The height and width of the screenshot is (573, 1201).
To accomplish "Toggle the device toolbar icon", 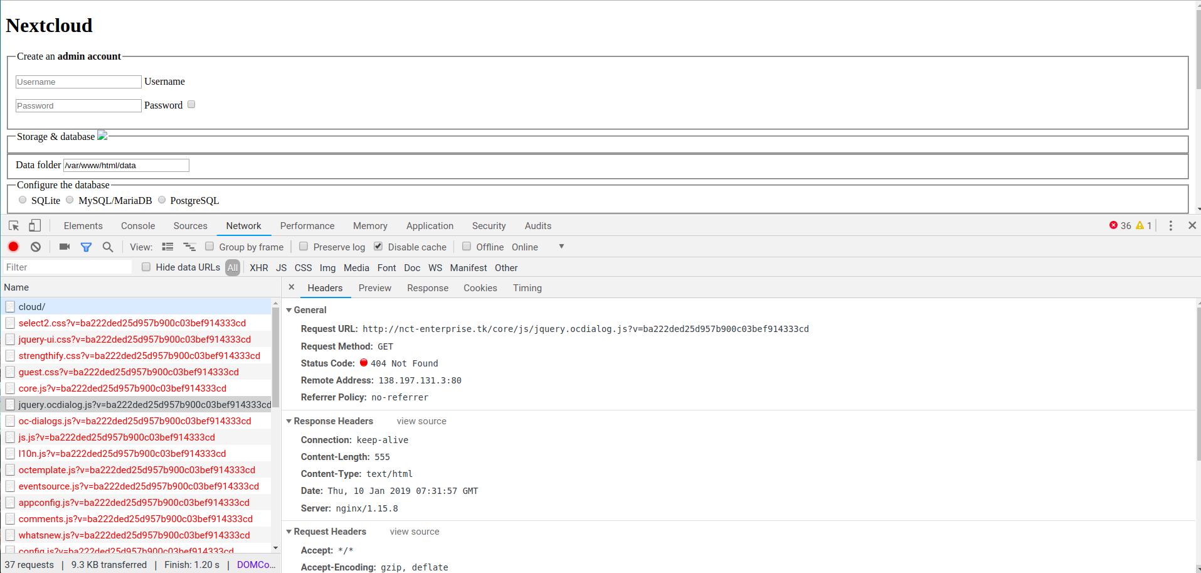I will pyautogui.click(x=34, y=225).
